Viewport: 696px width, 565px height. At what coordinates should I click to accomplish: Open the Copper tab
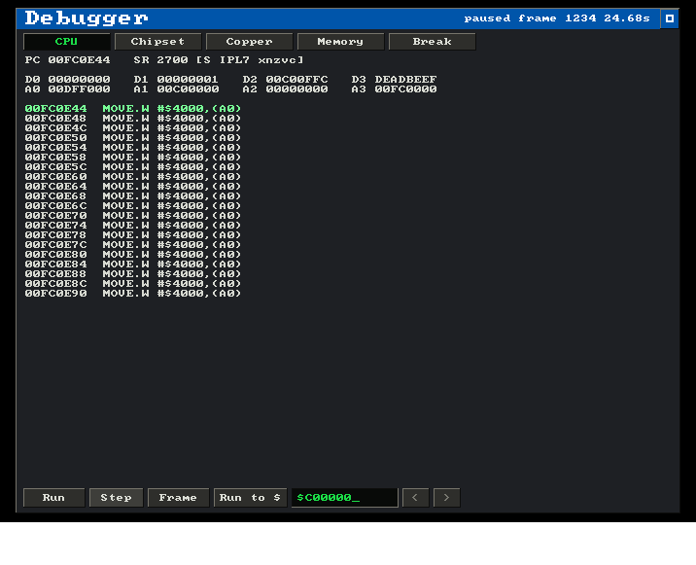pos(250,41)
